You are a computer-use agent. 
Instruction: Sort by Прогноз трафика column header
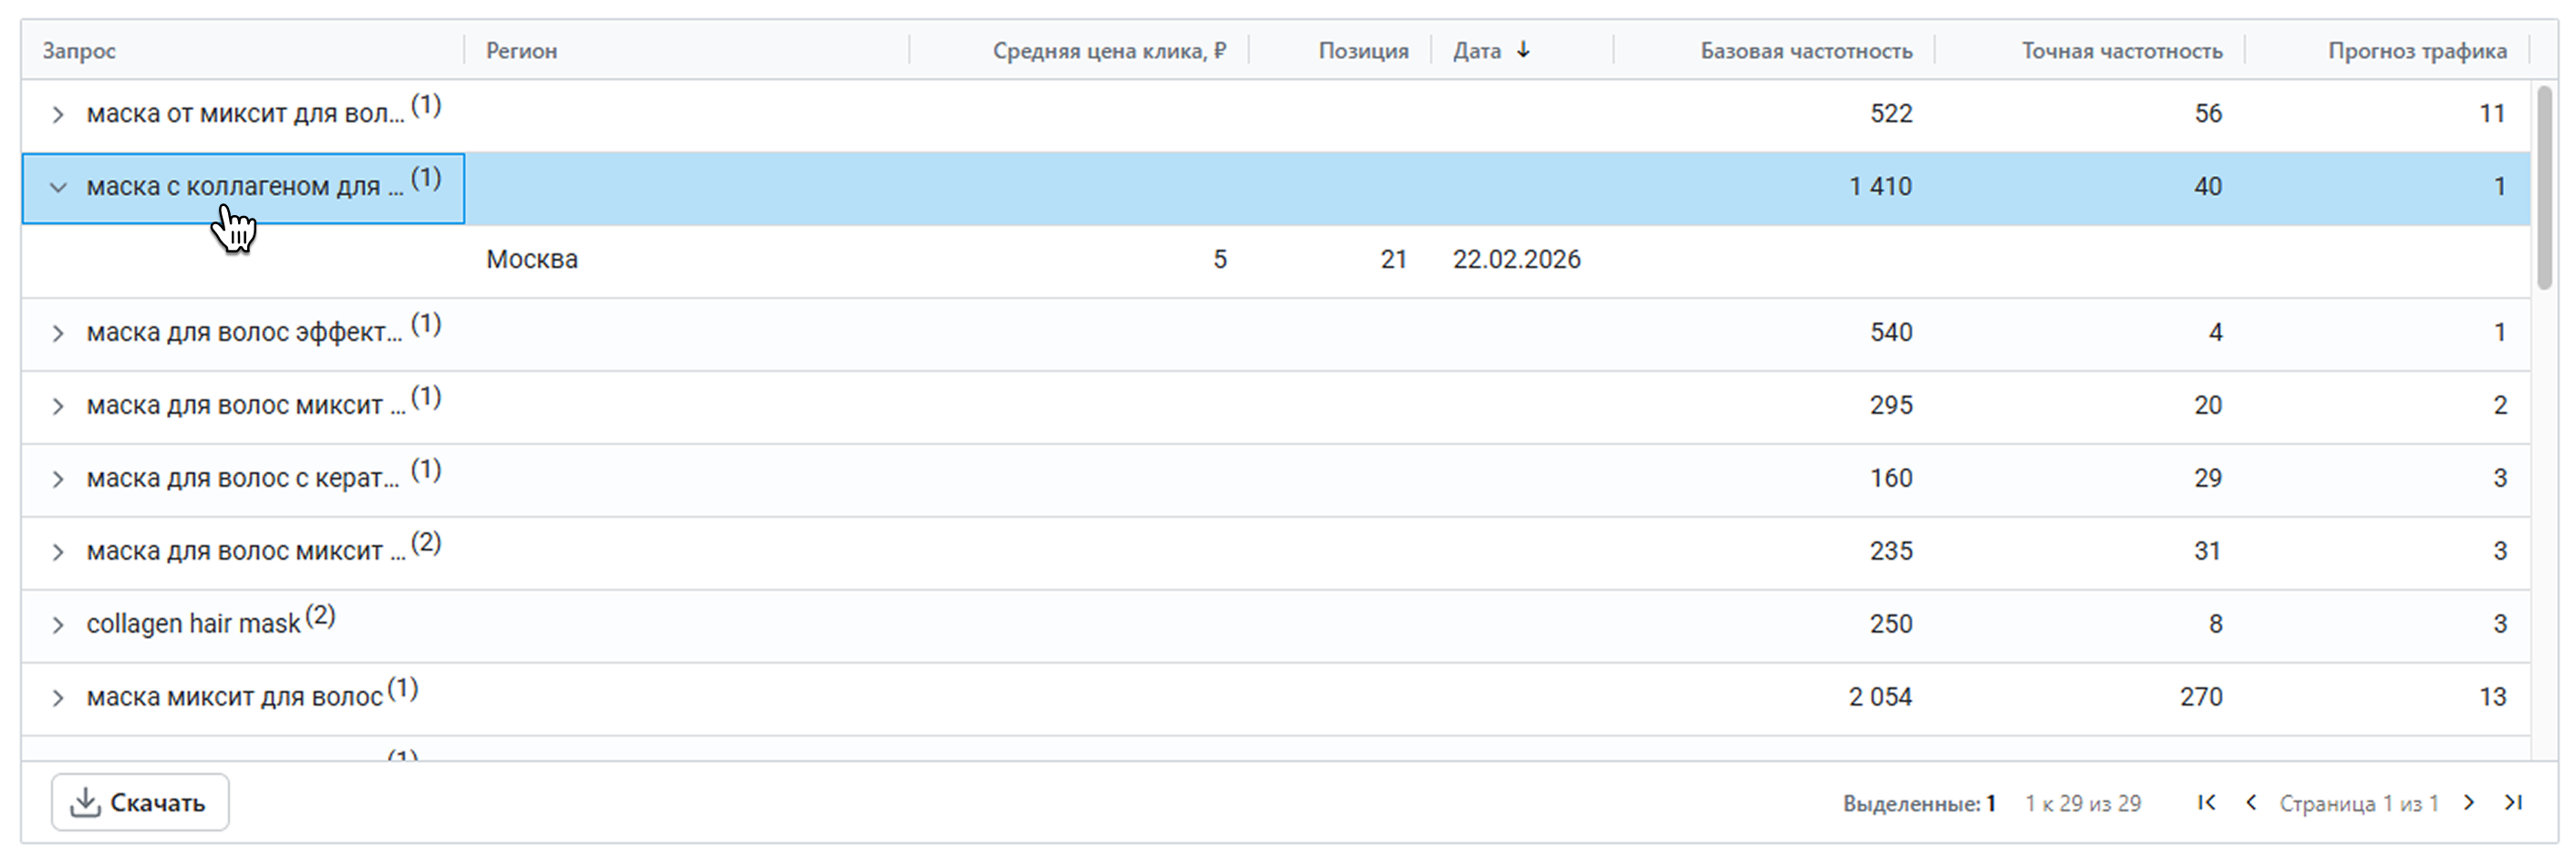[x=2416, y=51]
